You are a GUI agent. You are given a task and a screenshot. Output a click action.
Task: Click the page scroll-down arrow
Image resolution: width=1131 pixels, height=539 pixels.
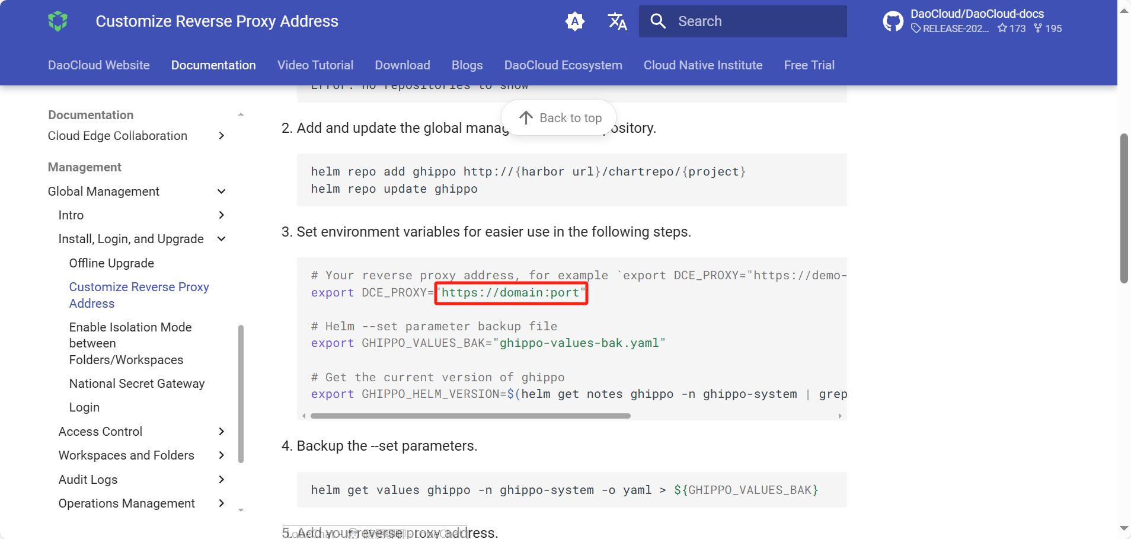click(x=1124, y=528)
